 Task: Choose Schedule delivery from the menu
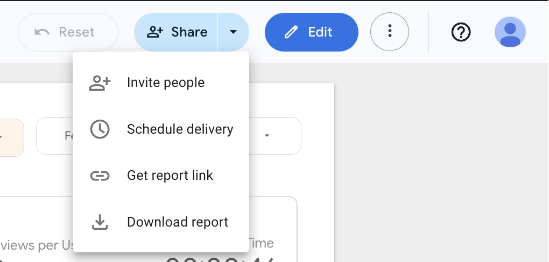(x=161, y=129)
